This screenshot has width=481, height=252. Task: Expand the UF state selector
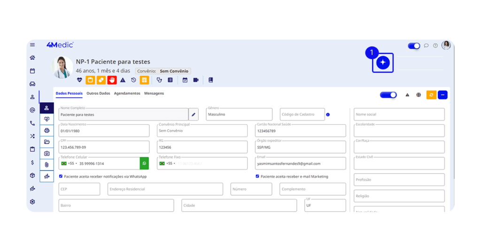[325, 206]
